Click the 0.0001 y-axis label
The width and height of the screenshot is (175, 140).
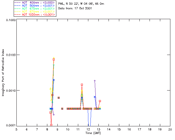coord(11,126)
